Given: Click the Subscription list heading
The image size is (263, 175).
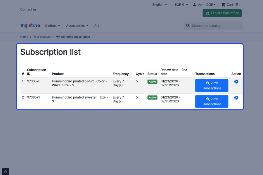Looking at the screenshot, I should click(x=51, y=52).
